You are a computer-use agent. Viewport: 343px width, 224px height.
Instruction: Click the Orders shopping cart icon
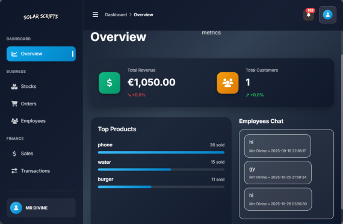[x=14, y=104]
